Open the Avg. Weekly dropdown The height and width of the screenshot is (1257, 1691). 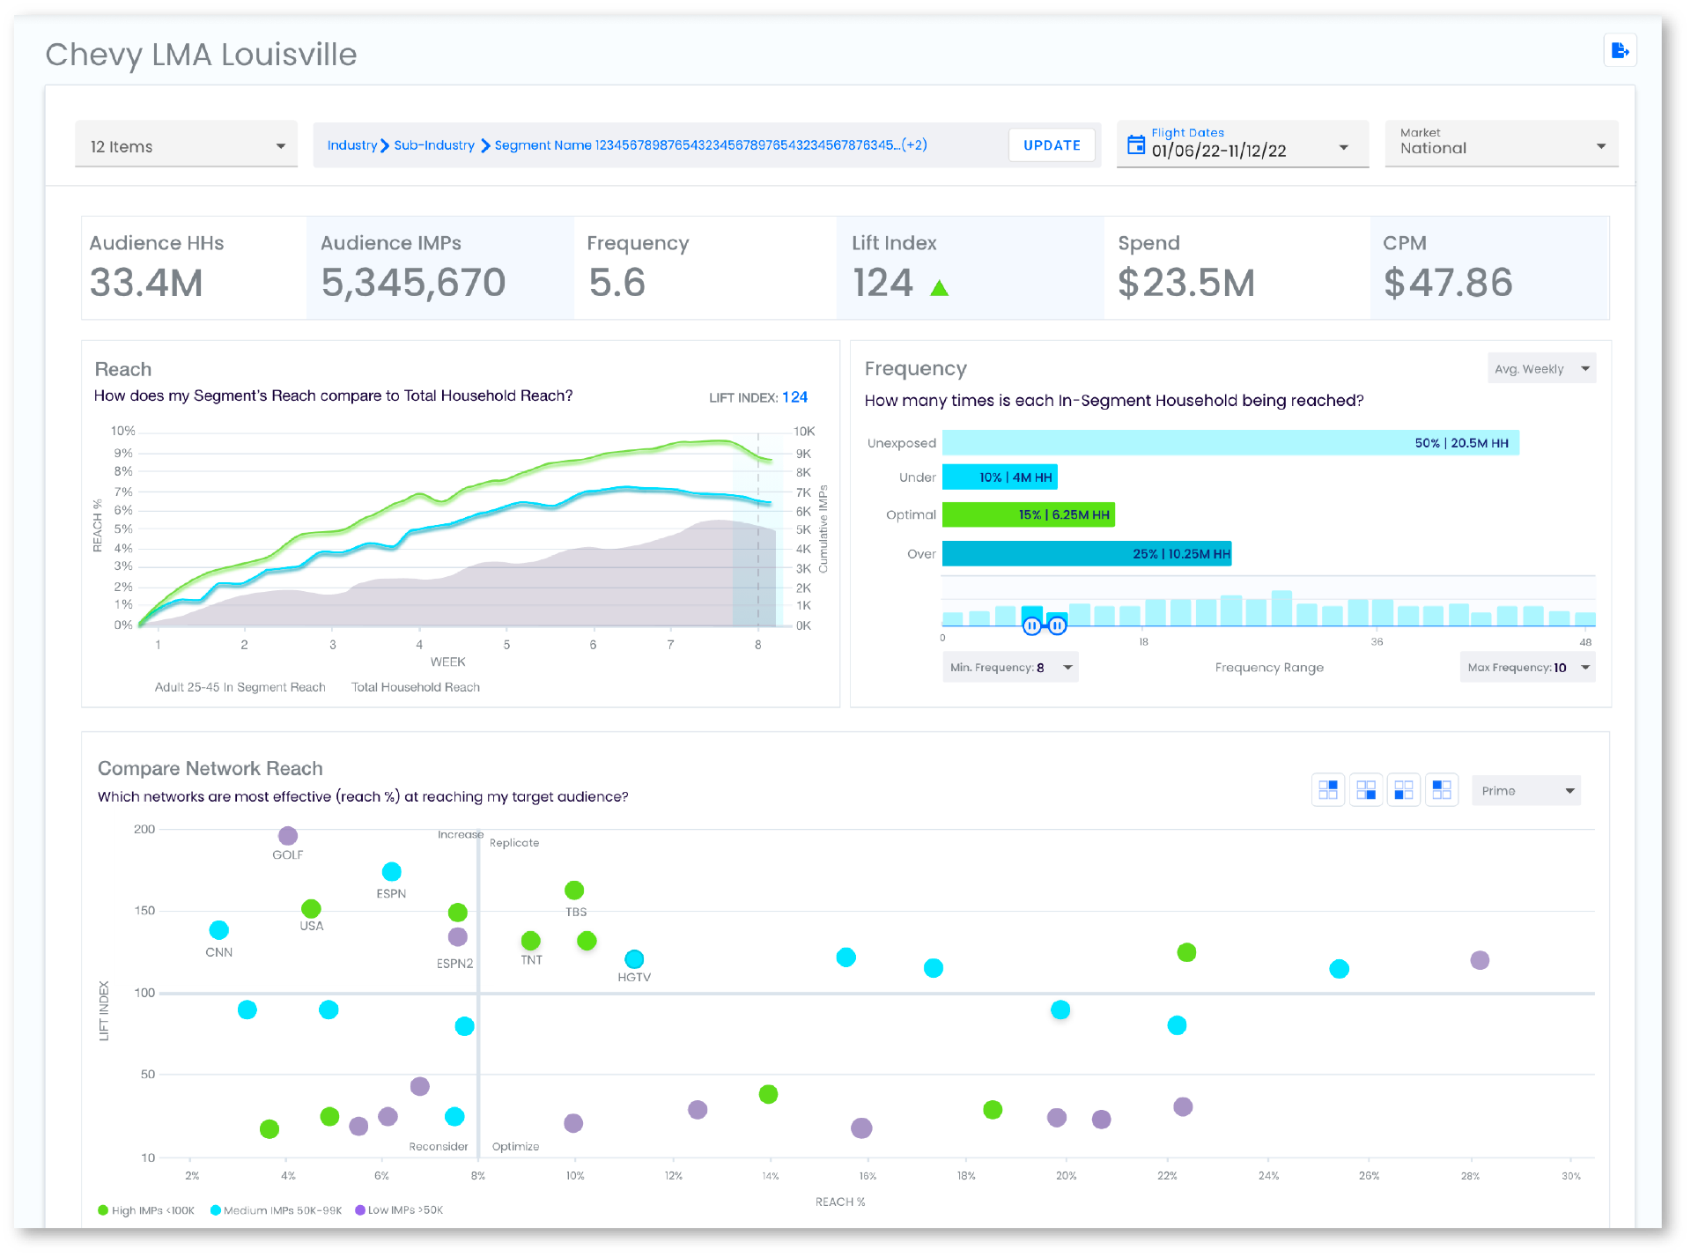coord(1541,368)
